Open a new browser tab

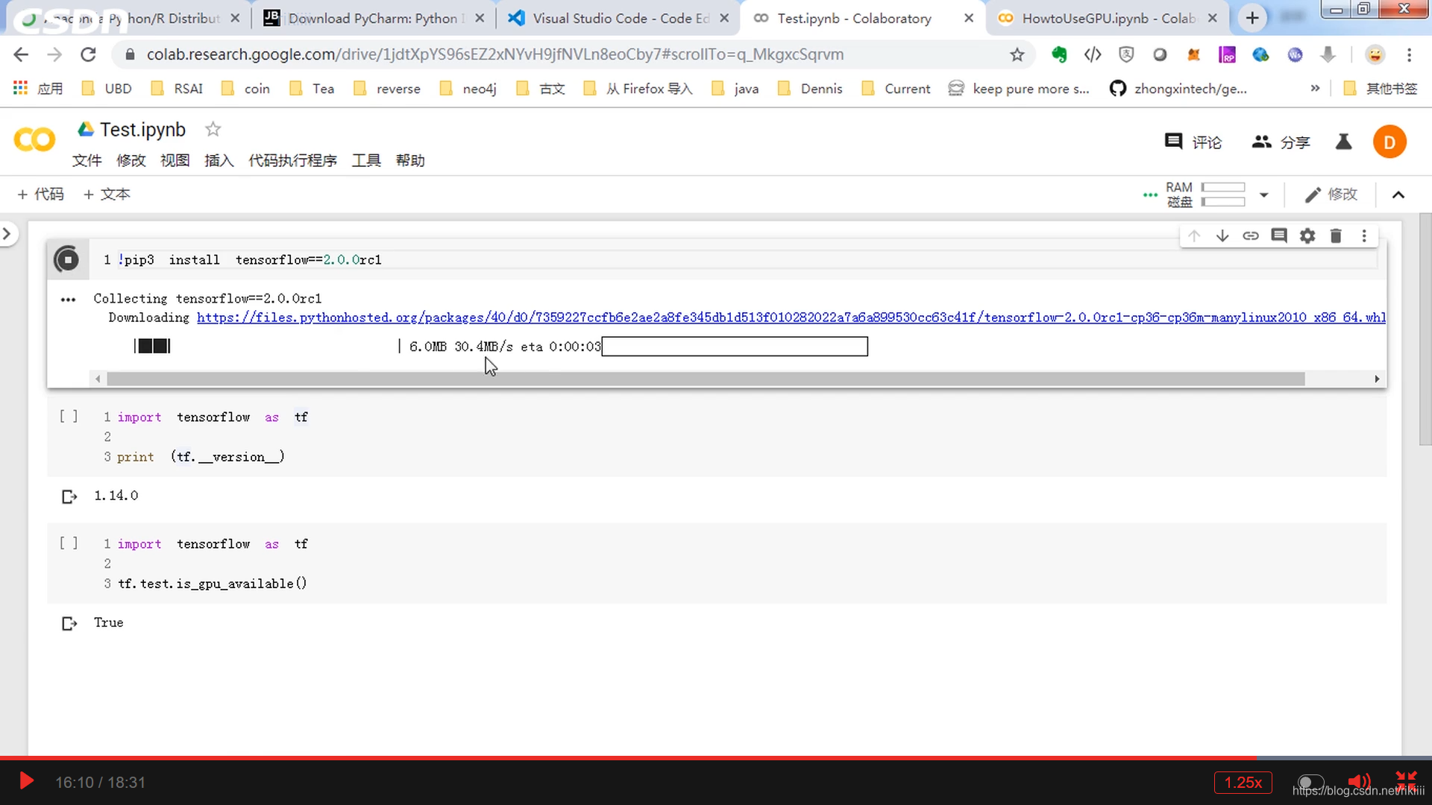click(x=1252, y=18)
